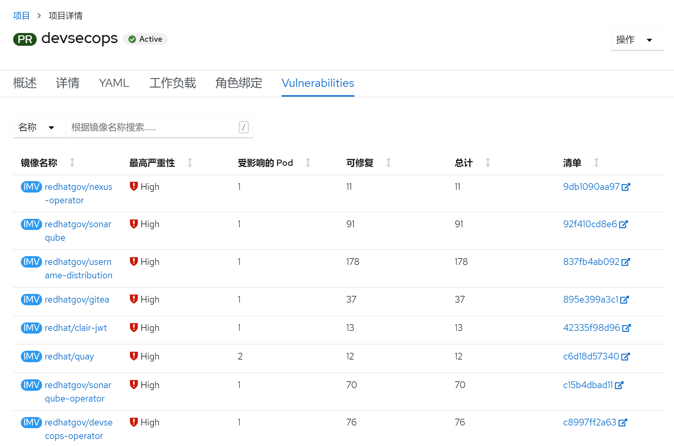
Task: Open the redhatgov/gitea image link
Action: click(77, 299)
